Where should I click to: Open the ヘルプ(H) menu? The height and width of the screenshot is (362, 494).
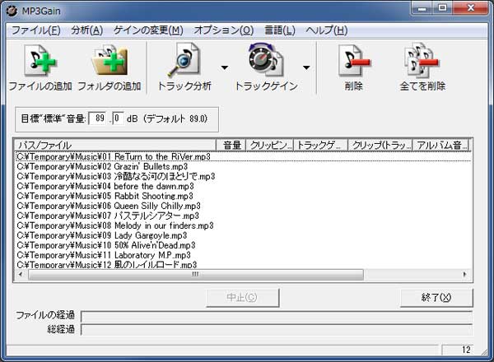point(326,30)
